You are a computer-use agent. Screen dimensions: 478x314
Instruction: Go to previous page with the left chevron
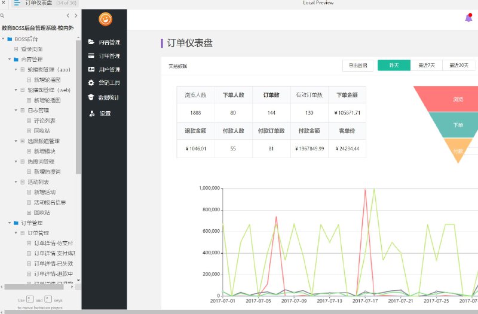pos(68,16)
